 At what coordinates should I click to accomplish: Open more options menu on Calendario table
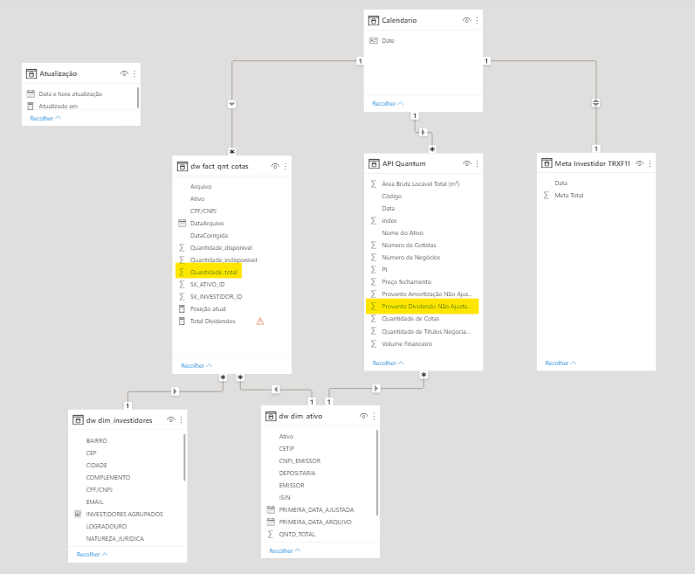pyautogui.click(x=477, y=20)
